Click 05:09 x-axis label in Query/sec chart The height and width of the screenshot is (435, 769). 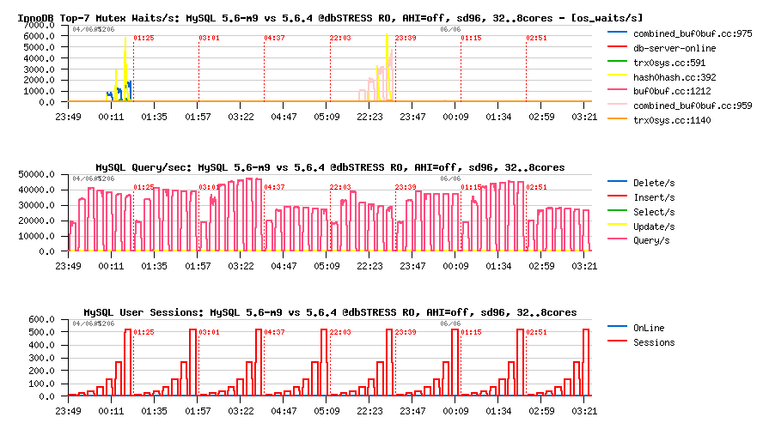coord(327,267)
